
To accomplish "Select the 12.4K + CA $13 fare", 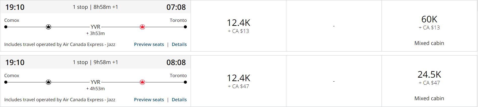I will pos(238,26).
